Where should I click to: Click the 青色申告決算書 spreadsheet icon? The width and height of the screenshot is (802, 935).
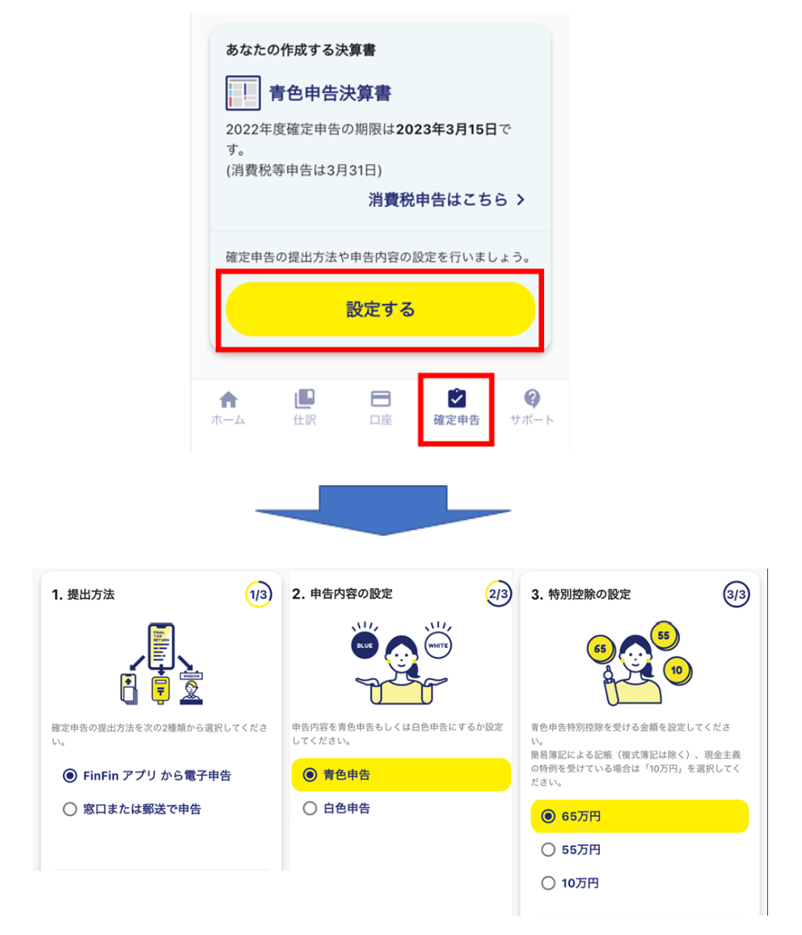[243, 93]
